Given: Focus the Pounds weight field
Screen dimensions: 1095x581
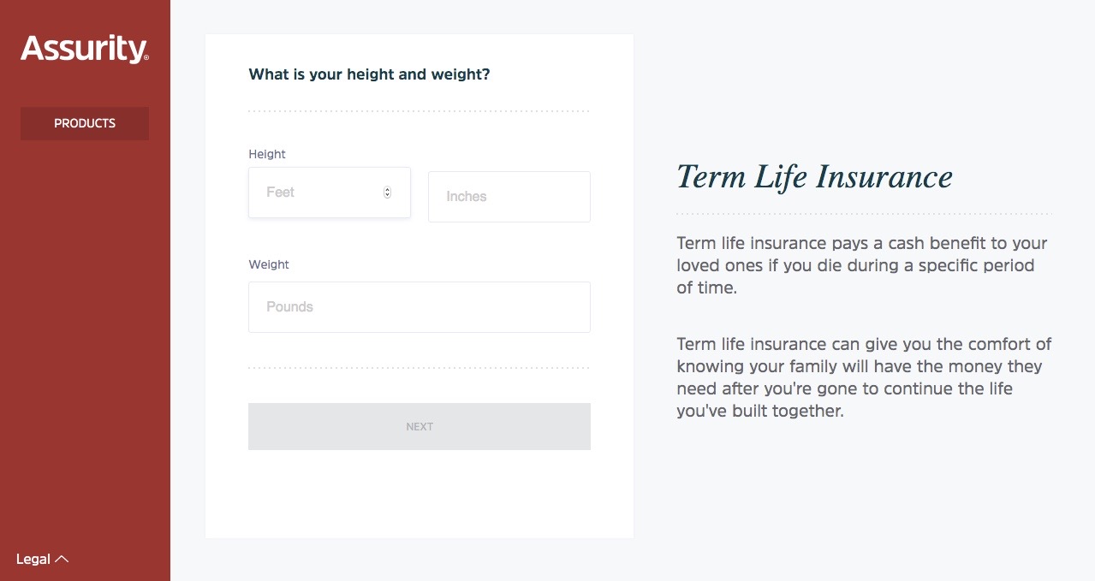Looking at the screenshot, I should pos(420,307).
